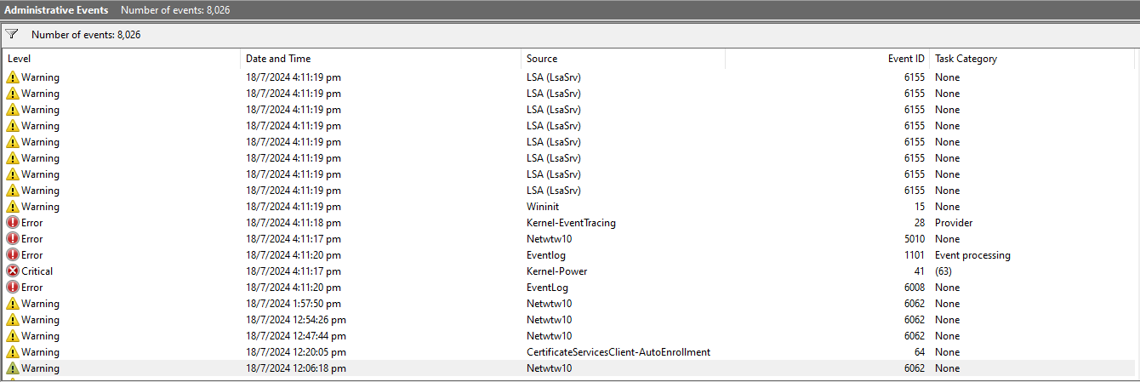Click the '(63)' task category cell
This screenshot has width=1140, height=382.
[x=943, y=271]
